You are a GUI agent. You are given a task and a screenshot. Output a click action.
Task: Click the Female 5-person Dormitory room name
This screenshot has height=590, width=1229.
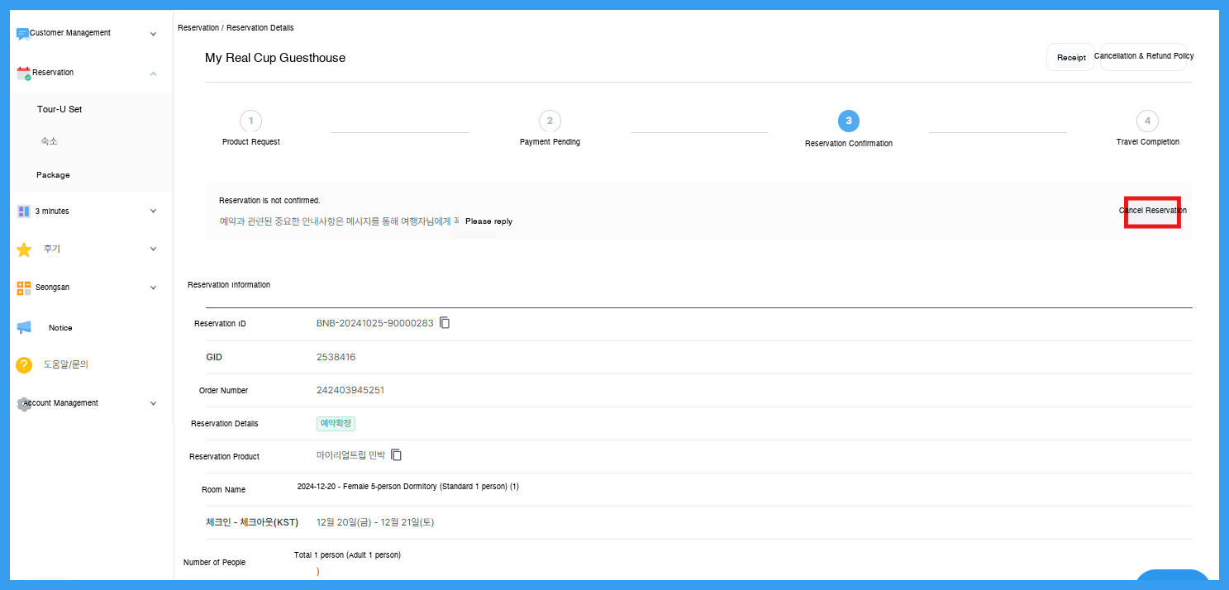coord(408,487)
